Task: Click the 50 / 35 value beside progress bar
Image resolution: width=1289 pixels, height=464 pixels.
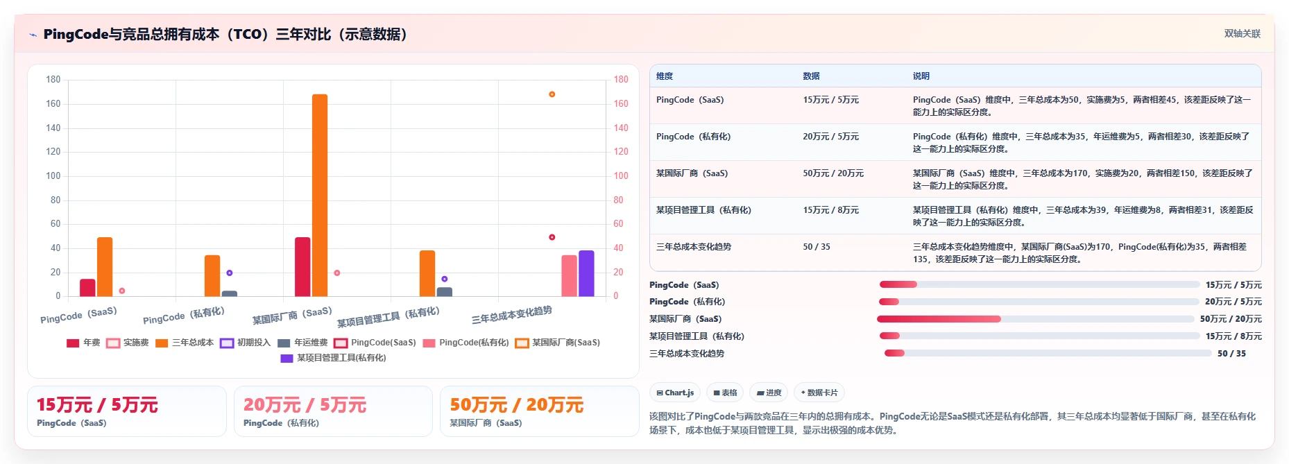Action: pos(1231,354)
